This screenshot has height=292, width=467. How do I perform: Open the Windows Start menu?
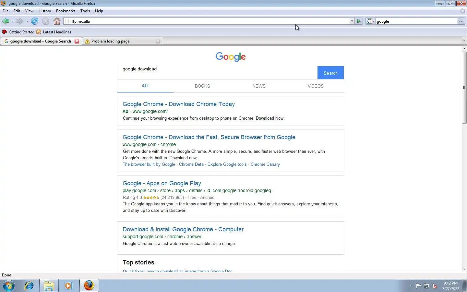(9, 286)
